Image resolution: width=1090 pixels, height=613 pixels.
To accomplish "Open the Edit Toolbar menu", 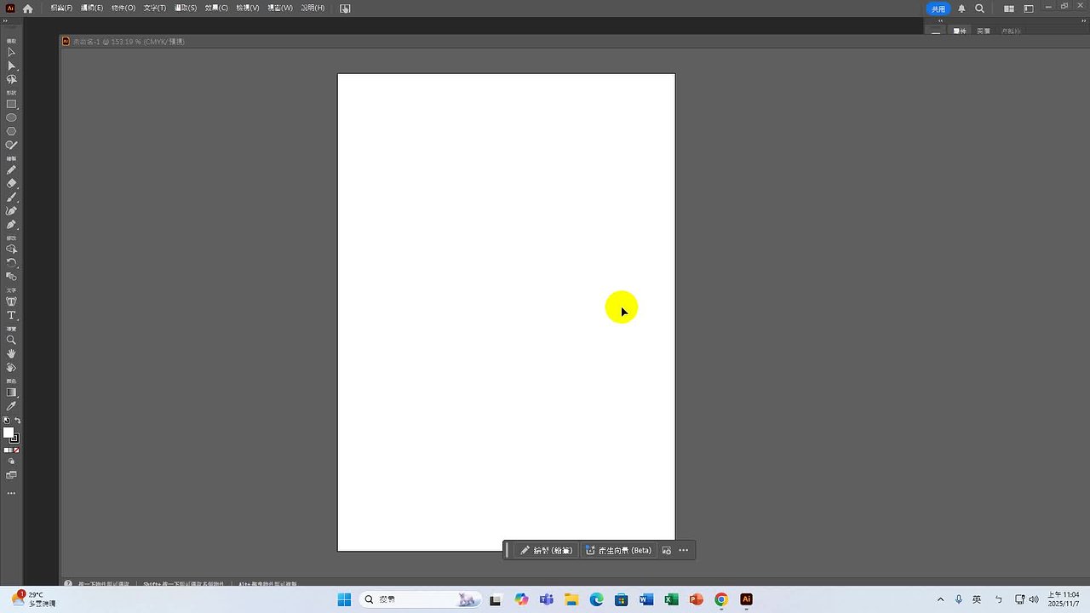I will [x=11, y=492].
